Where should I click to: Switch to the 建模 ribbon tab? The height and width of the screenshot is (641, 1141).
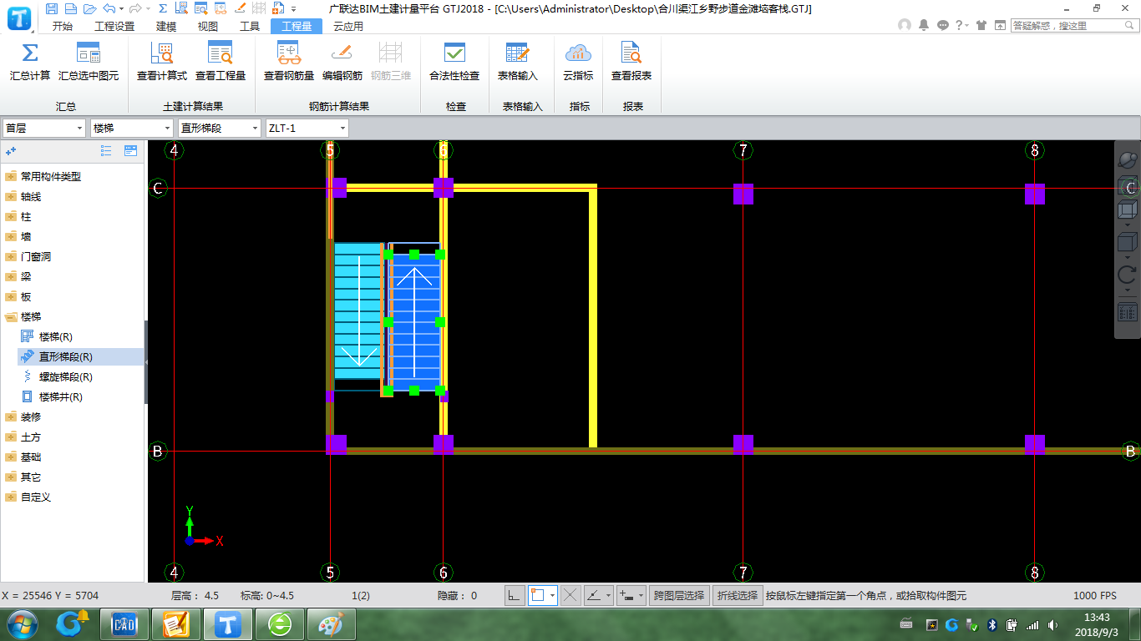point(167,26)
